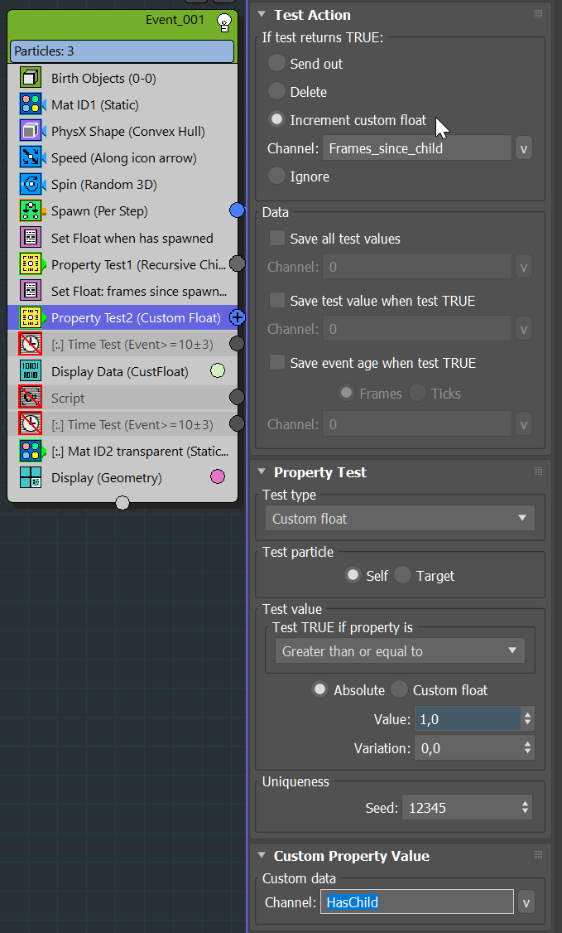Open the Greater than or equal to dropdown
The height and width of the screenshot is (933, 562).
tap(400, 651)
